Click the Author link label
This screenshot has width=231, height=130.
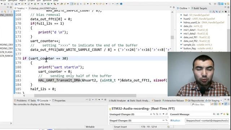(176, 121)
